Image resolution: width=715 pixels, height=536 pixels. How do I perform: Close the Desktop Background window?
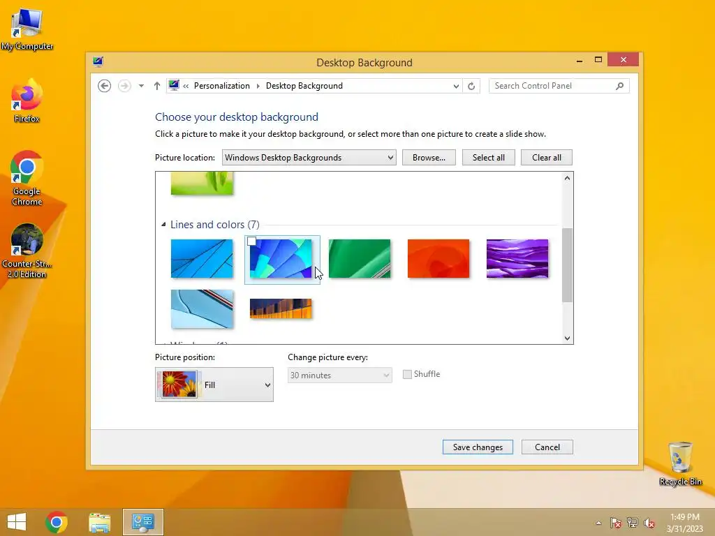click(624, 60)
